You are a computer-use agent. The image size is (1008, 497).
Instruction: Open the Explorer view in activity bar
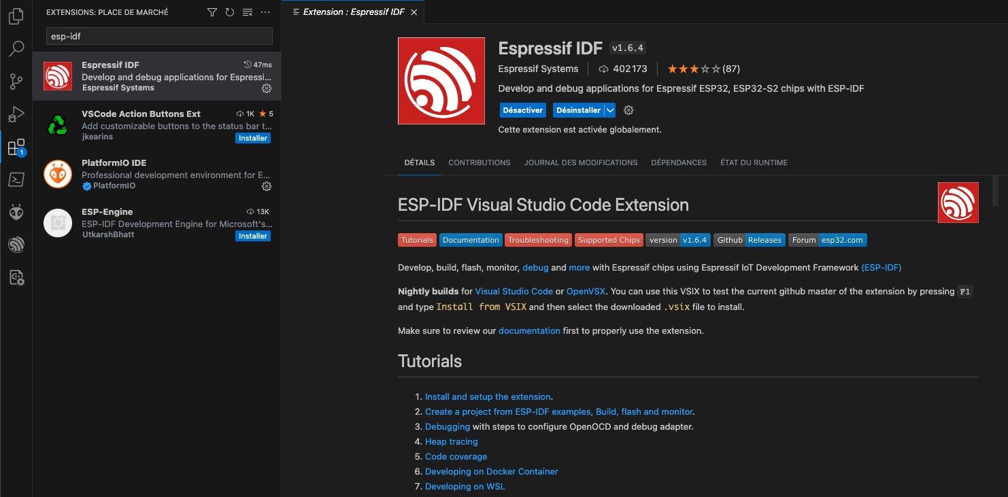(16, 16)
